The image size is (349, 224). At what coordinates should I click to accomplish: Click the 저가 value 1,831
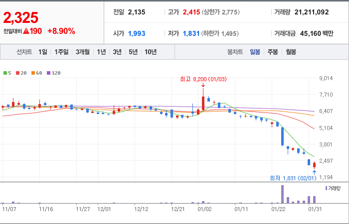pyautogui.click(x=191, y=33)
